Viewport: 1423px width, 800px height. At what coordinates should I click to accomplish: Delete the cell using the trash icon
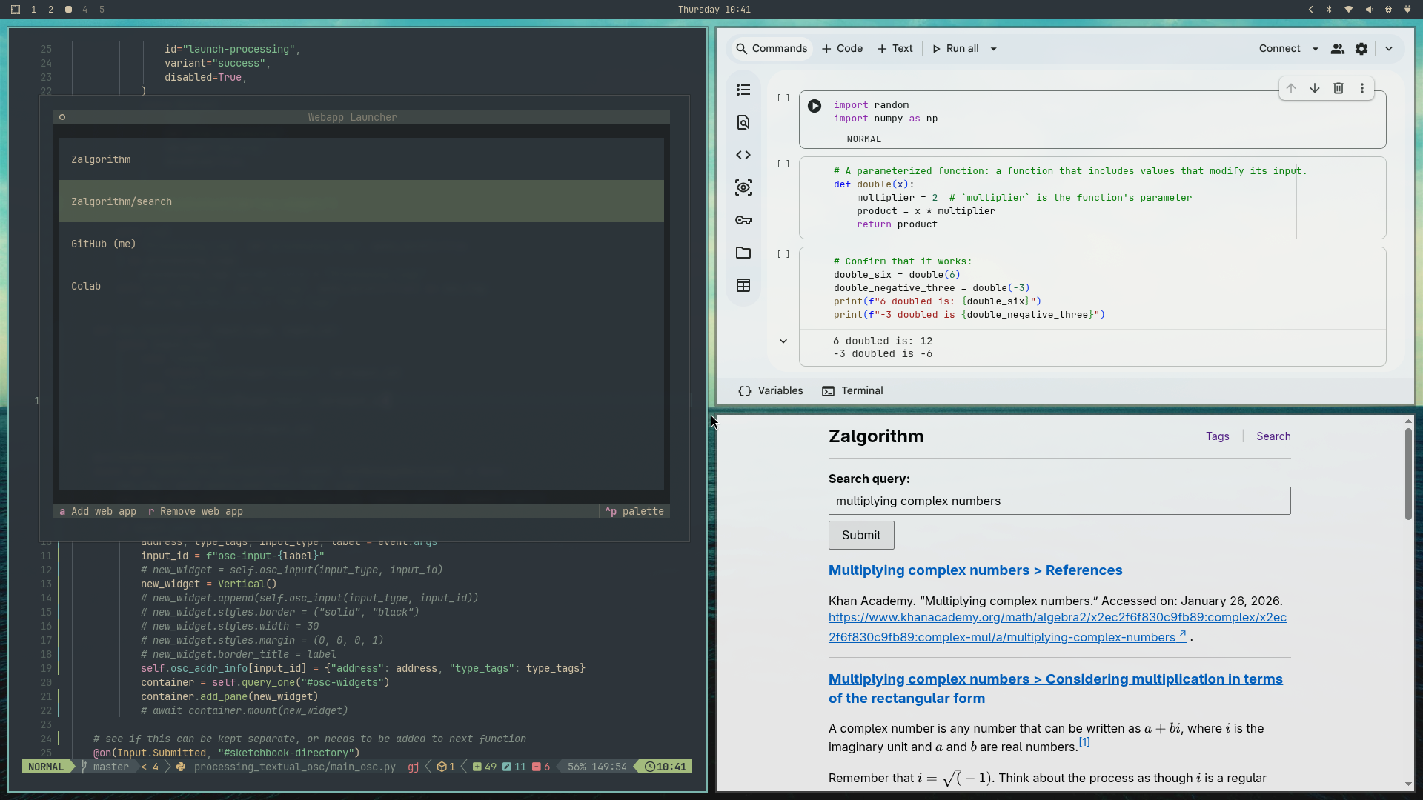(x=1339, y=88)
